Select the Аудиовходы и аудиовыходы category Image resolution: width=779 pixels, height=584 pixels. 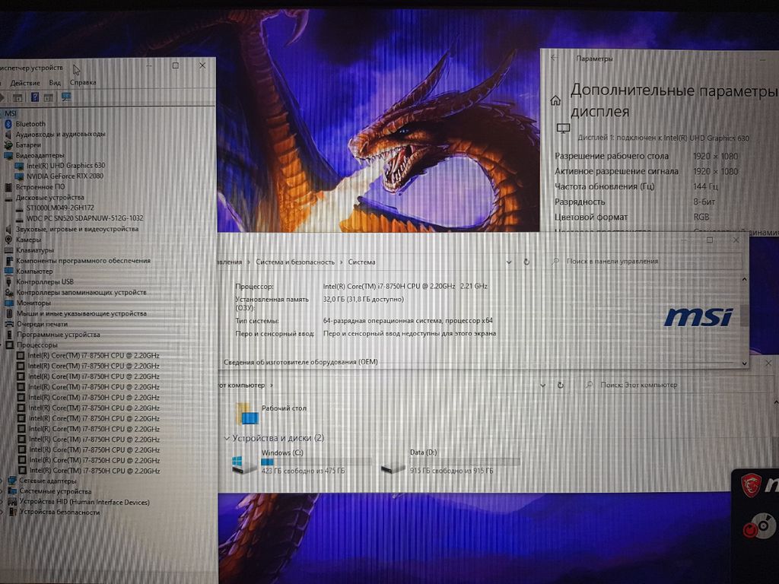[60, 134]
